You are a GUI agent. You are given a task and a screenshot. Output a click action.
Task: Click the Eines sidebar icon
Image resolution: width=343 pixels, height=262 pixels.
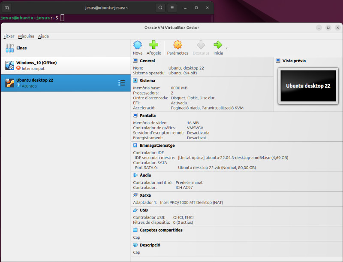pos(9,48)
